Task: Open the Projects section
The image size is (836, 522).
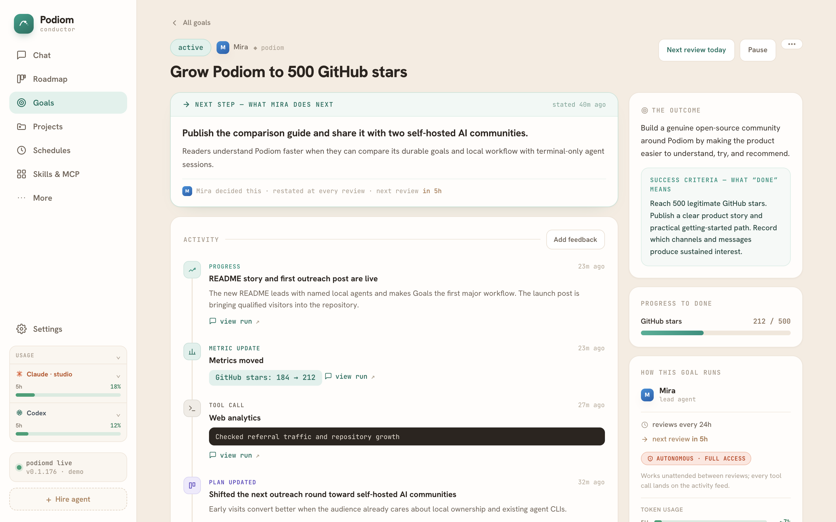Action: click(68, 127)
